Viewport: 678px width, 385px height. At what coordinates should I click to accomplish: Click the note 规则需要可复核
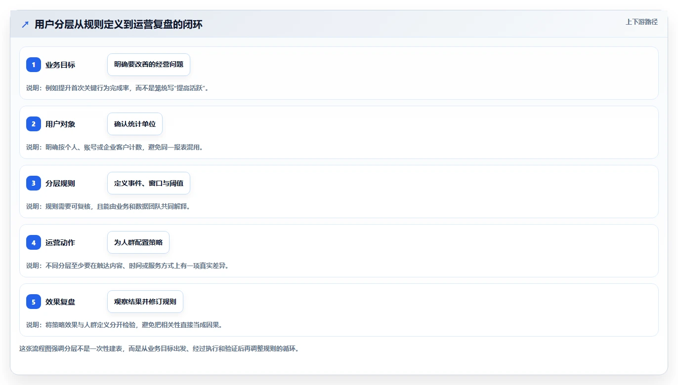tap(108, 206)
